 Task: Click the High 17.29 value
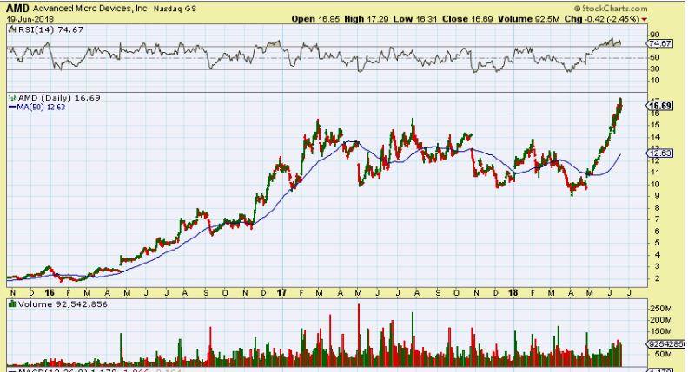point(366,19)
